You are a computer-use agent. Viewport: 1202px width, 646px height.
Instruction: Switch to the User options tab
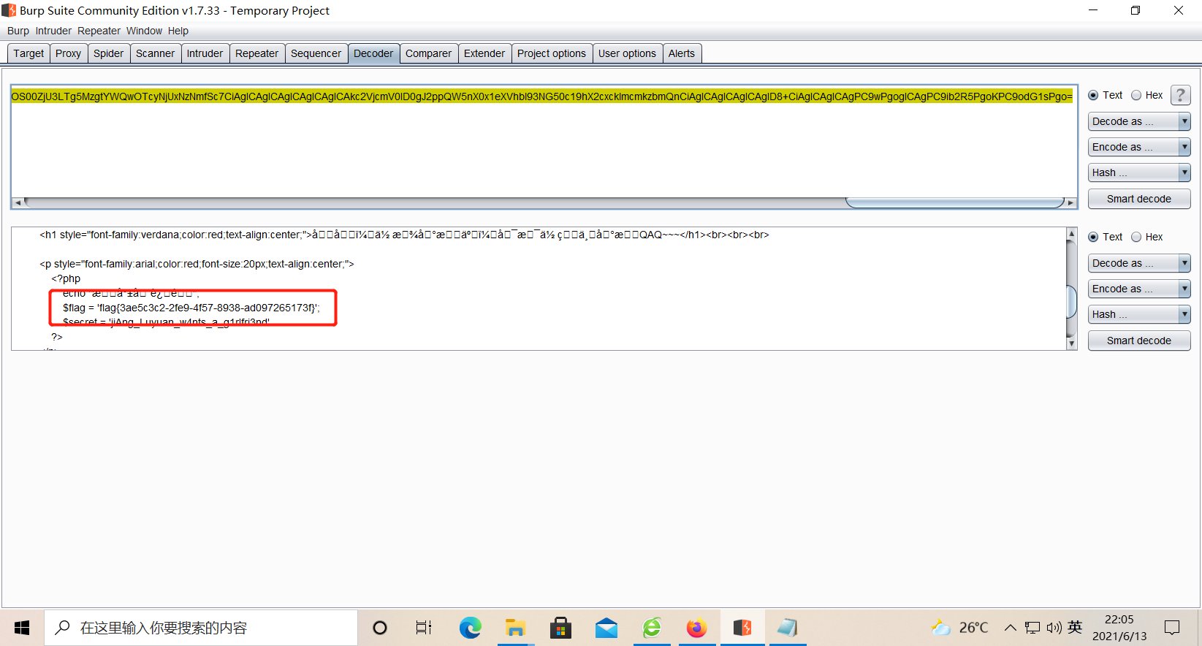(x=628, y=53)
